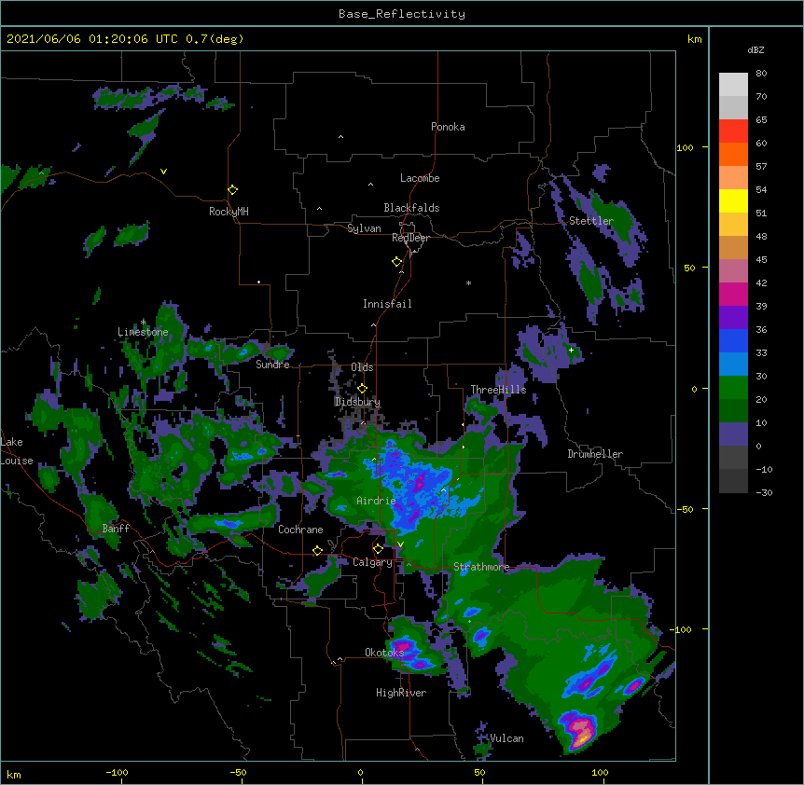The height and width of the screenshot is (785, 804).
Task: Click the Lake Louise label
Action: pyautogui.click(x=17, y=451)
